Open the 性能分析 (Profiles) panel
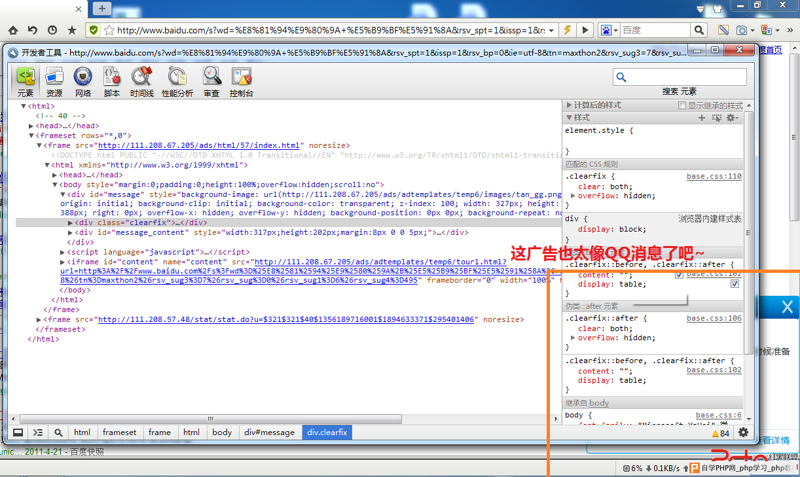Screen dimensions: 800x477 pos(177,82)
